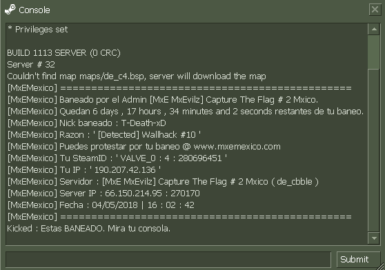The width and height of the screenshot is (385, 270).
Task: Click the 'Kicked : Estas BANEADO' line
Action: click(88, 229)
